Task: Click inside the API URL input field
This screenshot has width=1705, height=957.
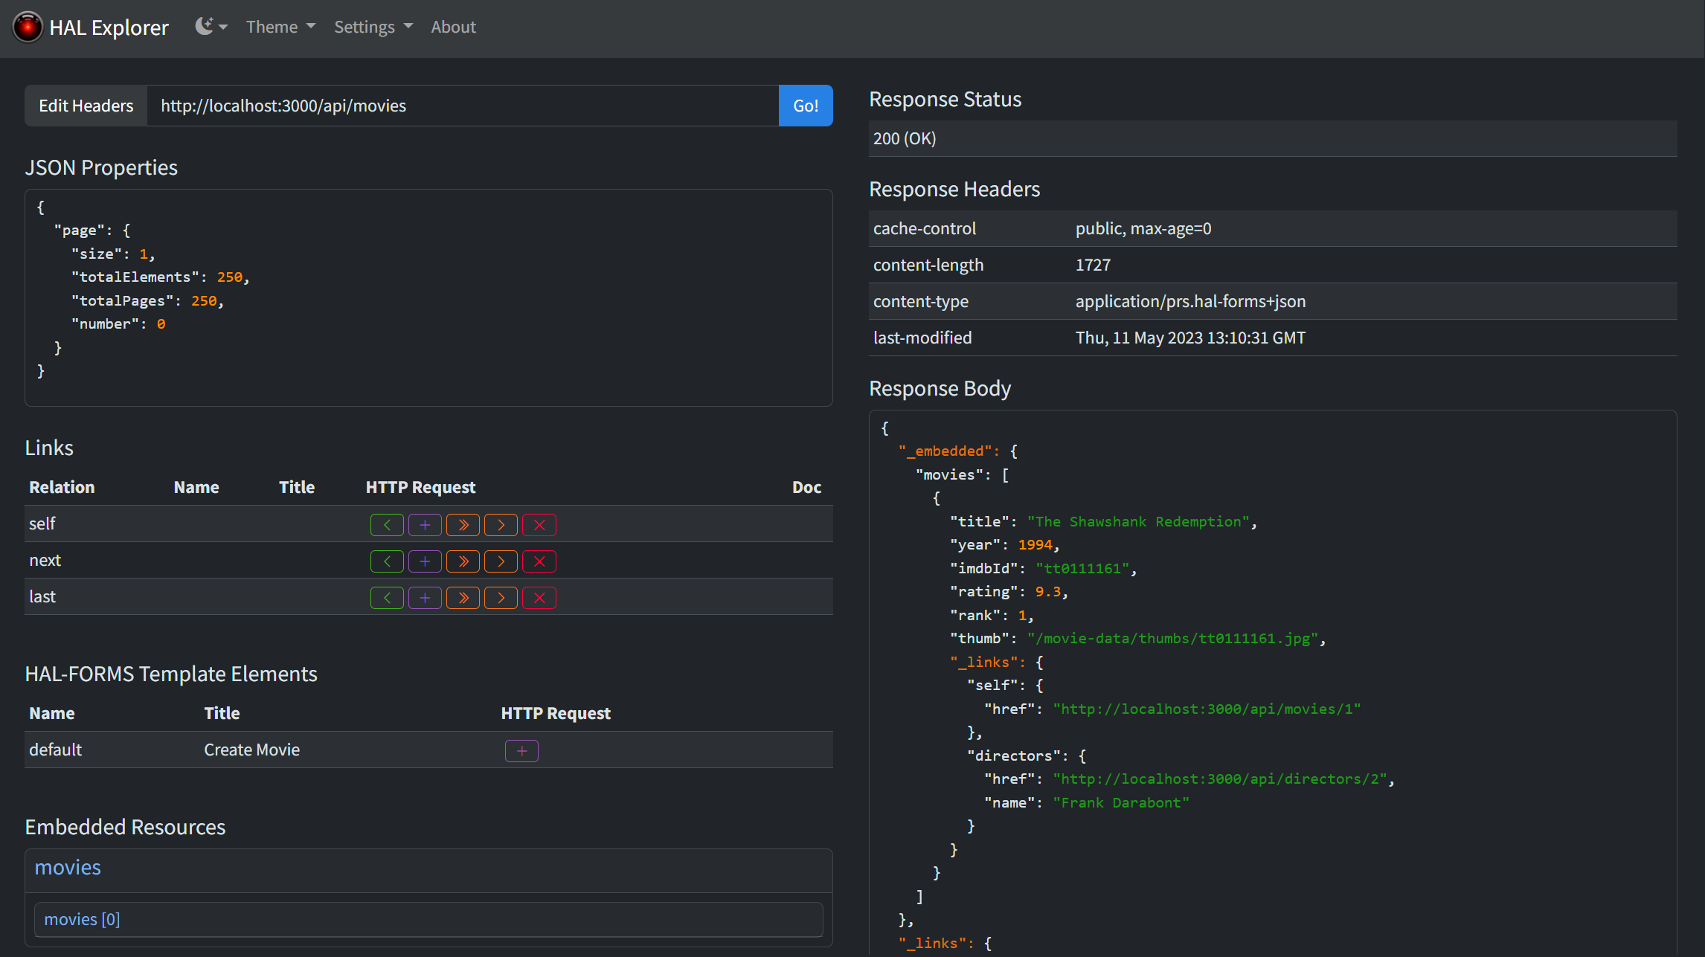Action: pos(461,106)
